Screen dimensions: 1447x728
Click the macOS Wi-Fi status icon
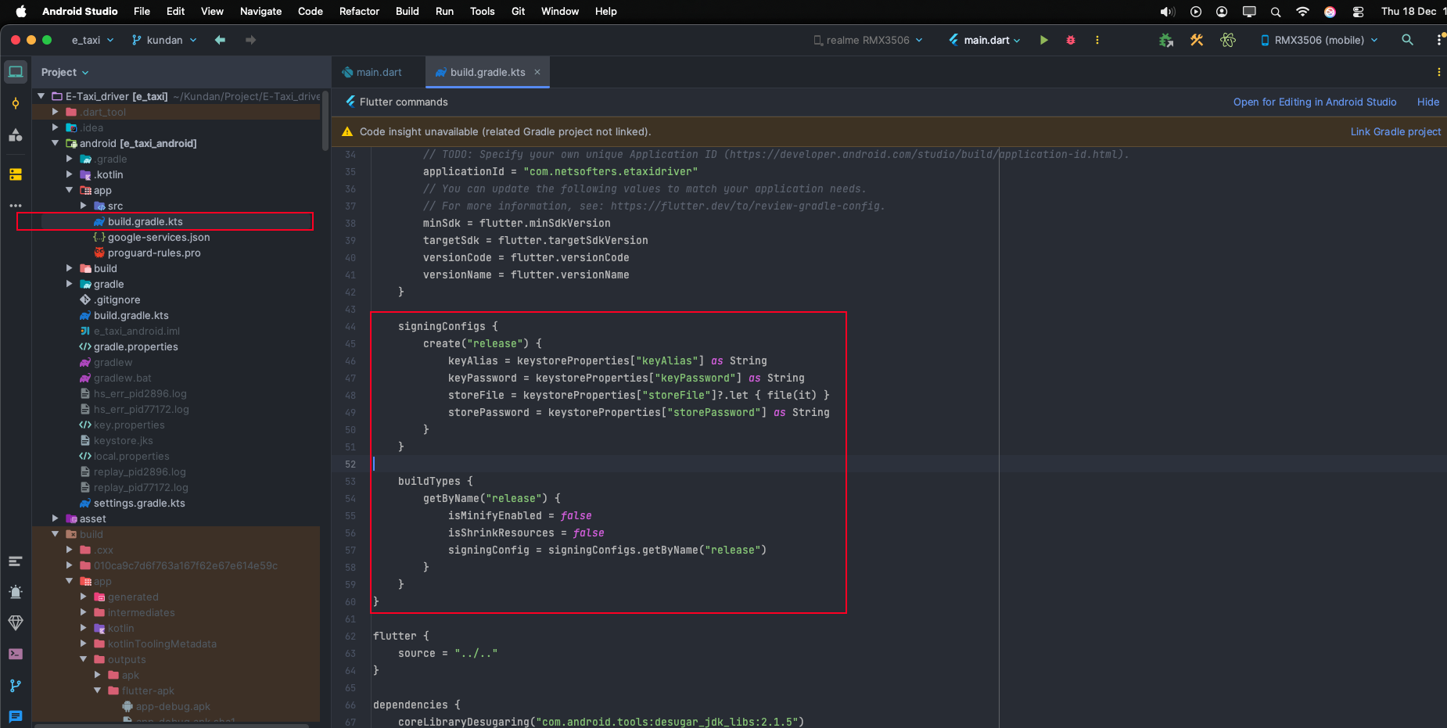[1302, 11]
